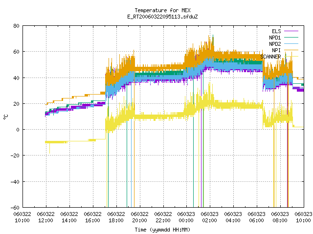Click the x-axis tick 060322 16:00

[93, 217]
